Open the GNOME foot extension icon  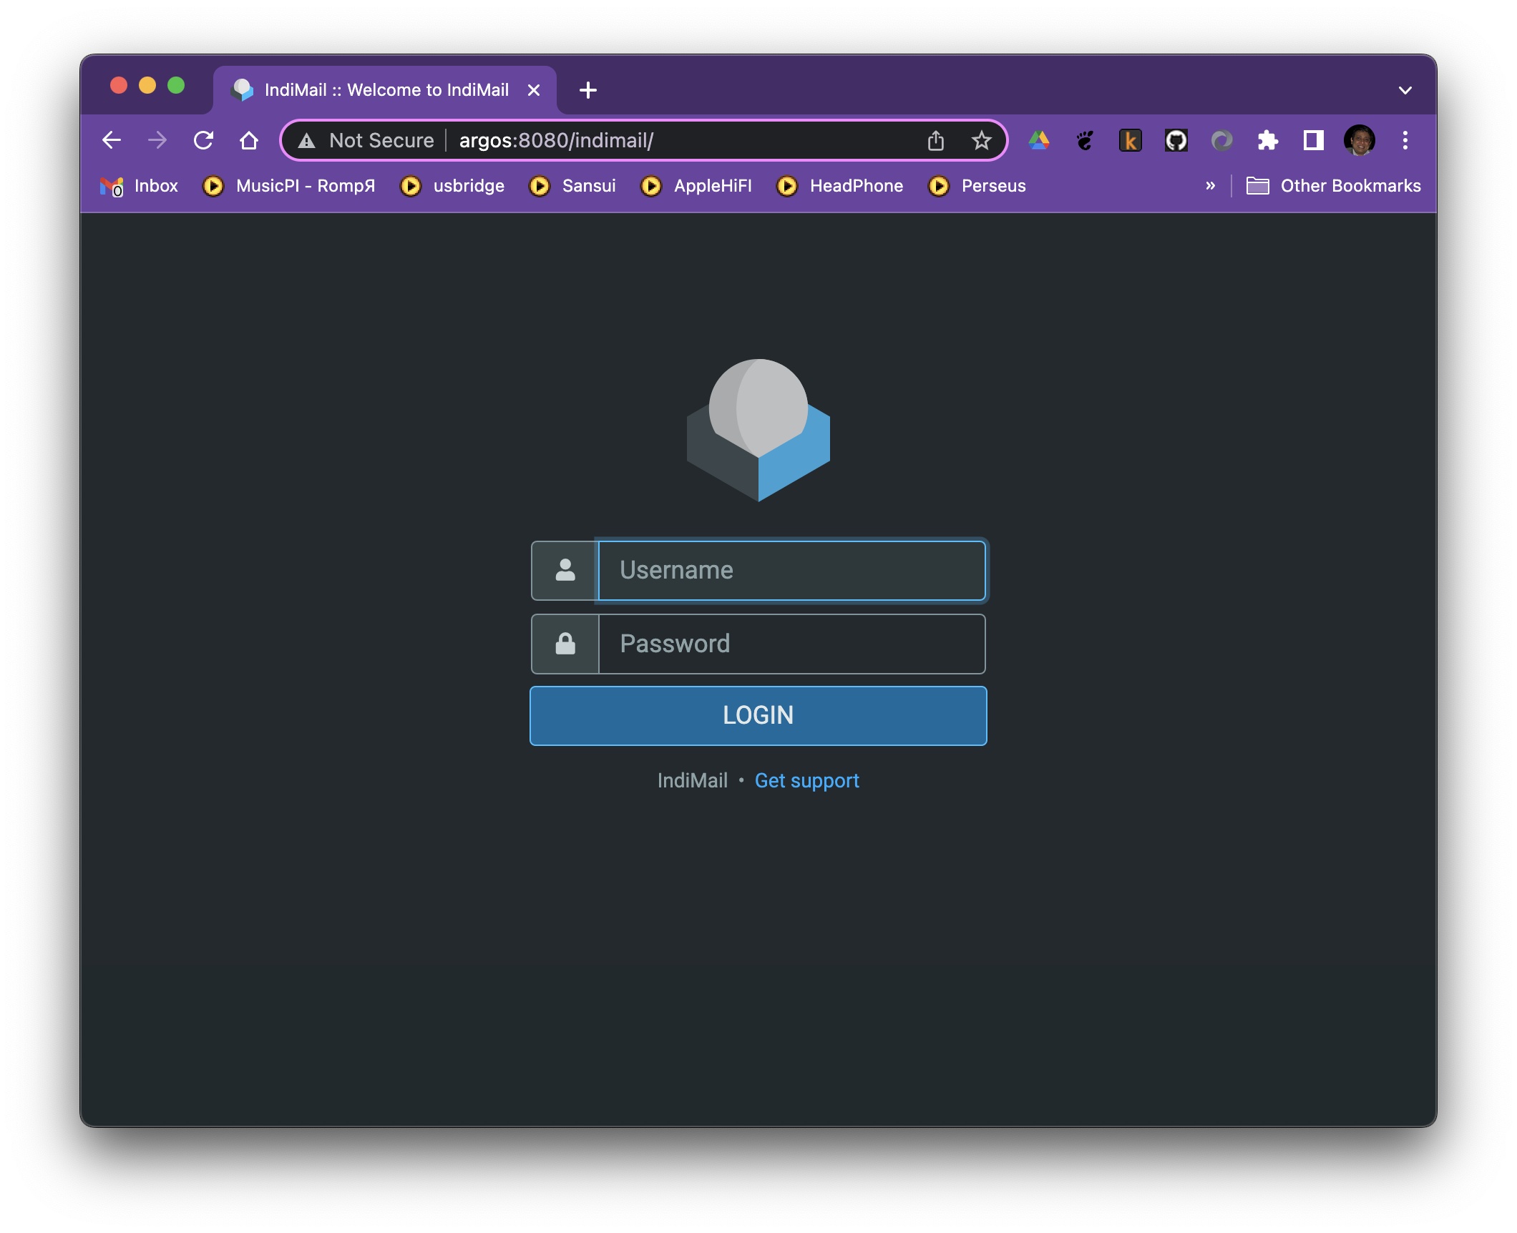[x=1085, y=140]
